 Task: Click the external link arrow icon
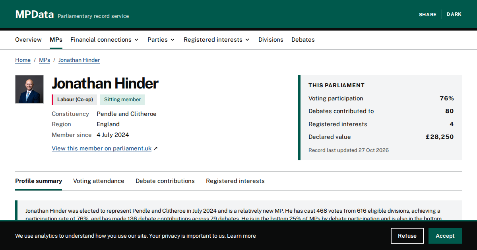pos(155,148)
